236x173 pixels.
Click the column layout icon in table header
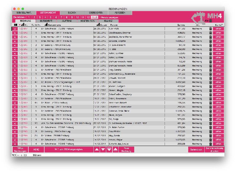coord(16,25)
